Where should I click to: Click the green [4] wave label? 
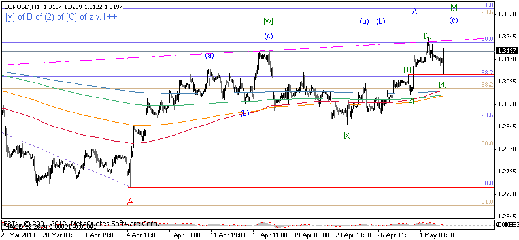443,84
